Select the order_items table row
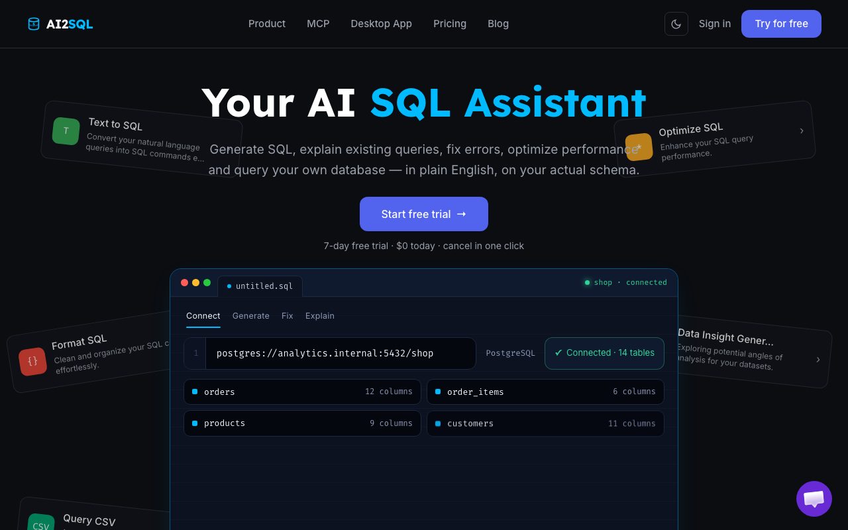 coord(545,392)
